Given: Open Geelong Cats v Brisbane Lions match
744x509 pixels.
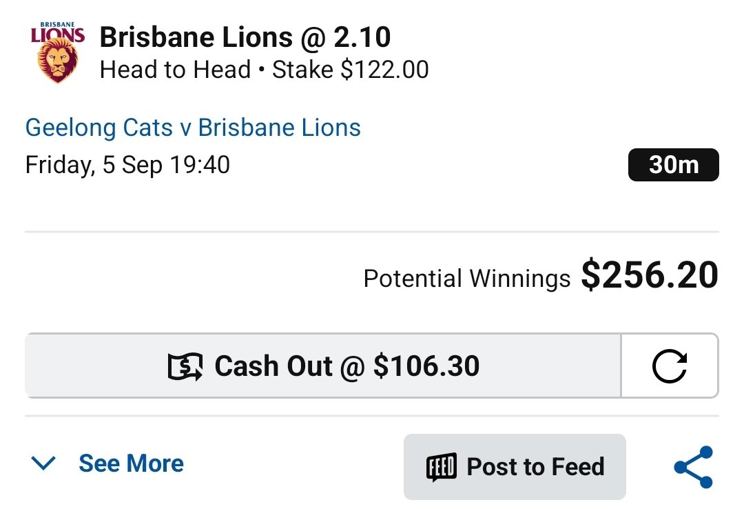Looking at the screenshot, I should point(193,128).
